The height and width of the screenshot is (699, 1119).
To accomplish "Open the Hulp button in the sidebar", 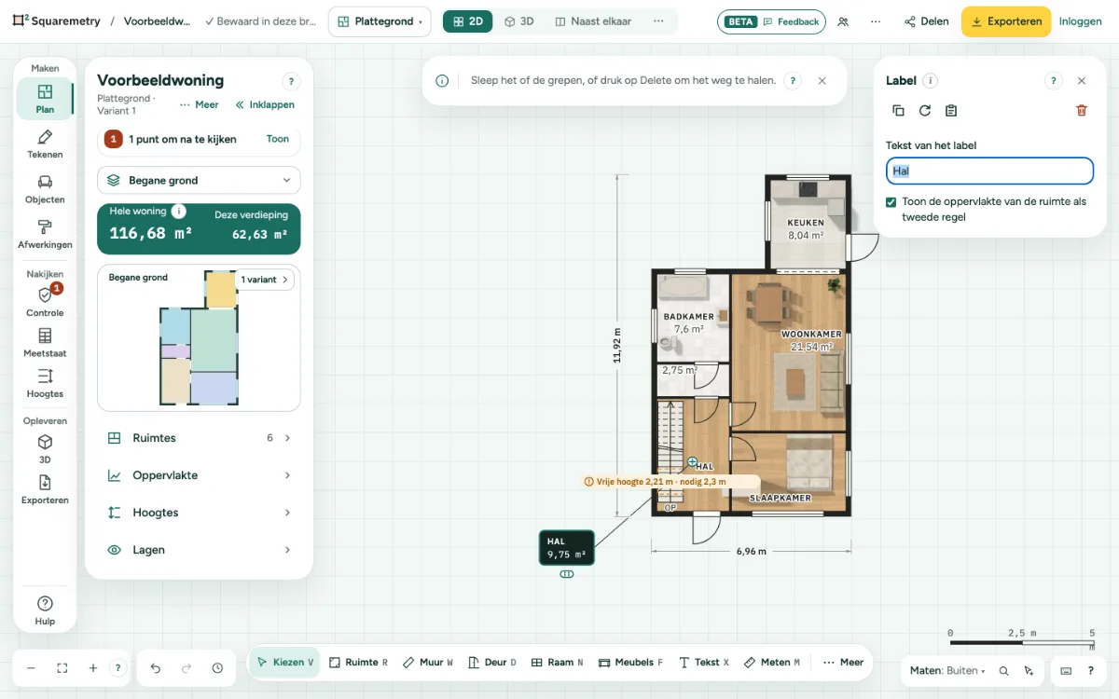I will point(45,610).
